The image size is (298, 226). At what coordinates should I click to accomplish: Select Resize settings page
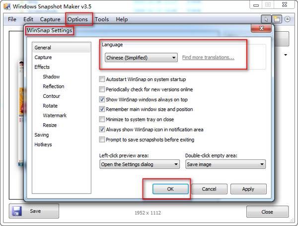pyautogui.click(x=50, y=125)
